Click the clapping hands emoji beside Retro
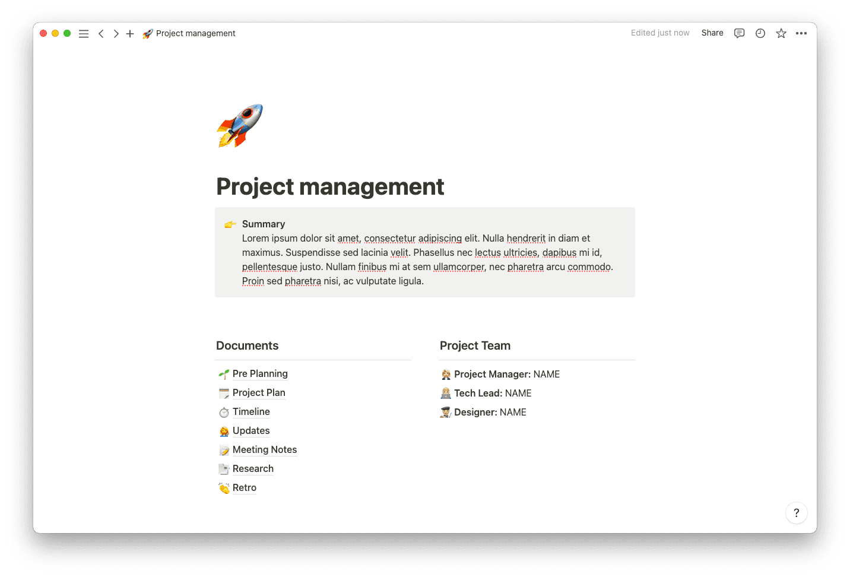 point(224,487)
